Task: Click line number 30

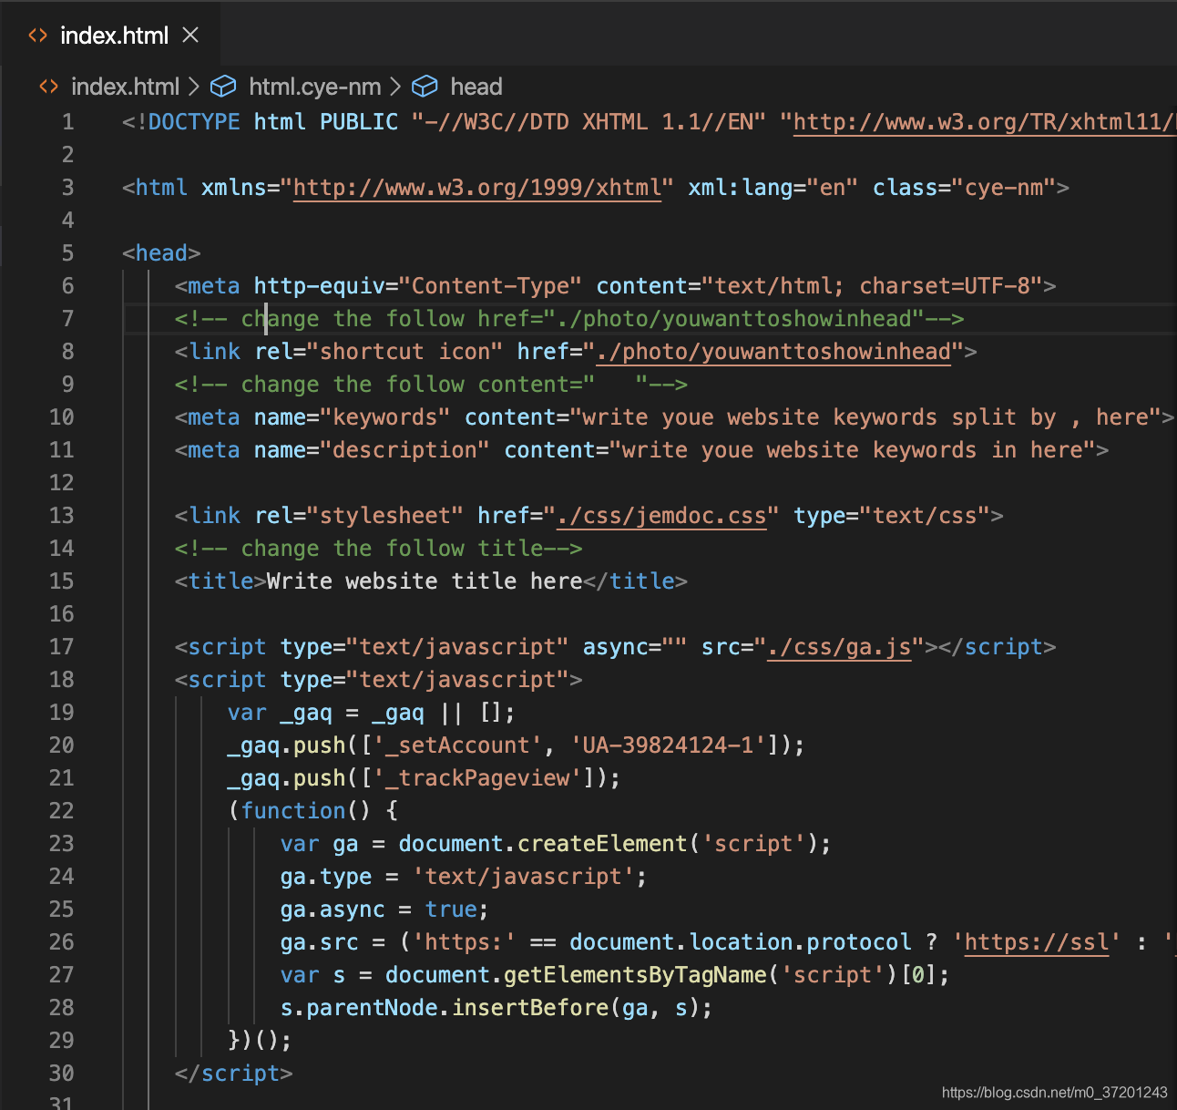Action: point(61,1074)
